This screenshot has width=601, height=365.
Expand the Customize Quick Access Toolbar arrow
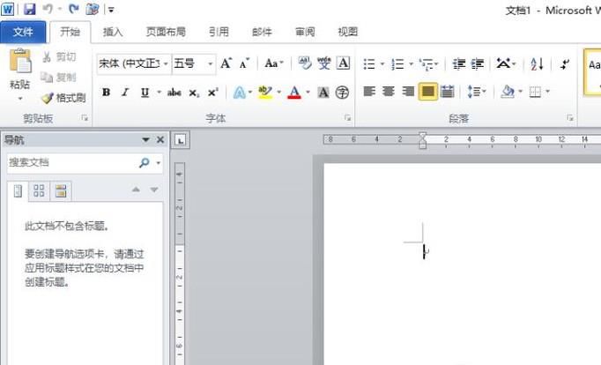pyautogui.click(x=111, y=10)
